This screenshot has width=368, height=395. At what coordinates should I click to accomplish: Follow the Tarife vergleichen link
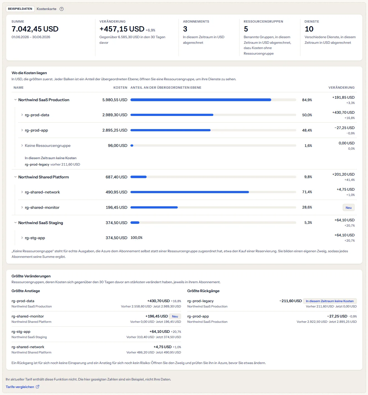[23, 387]
